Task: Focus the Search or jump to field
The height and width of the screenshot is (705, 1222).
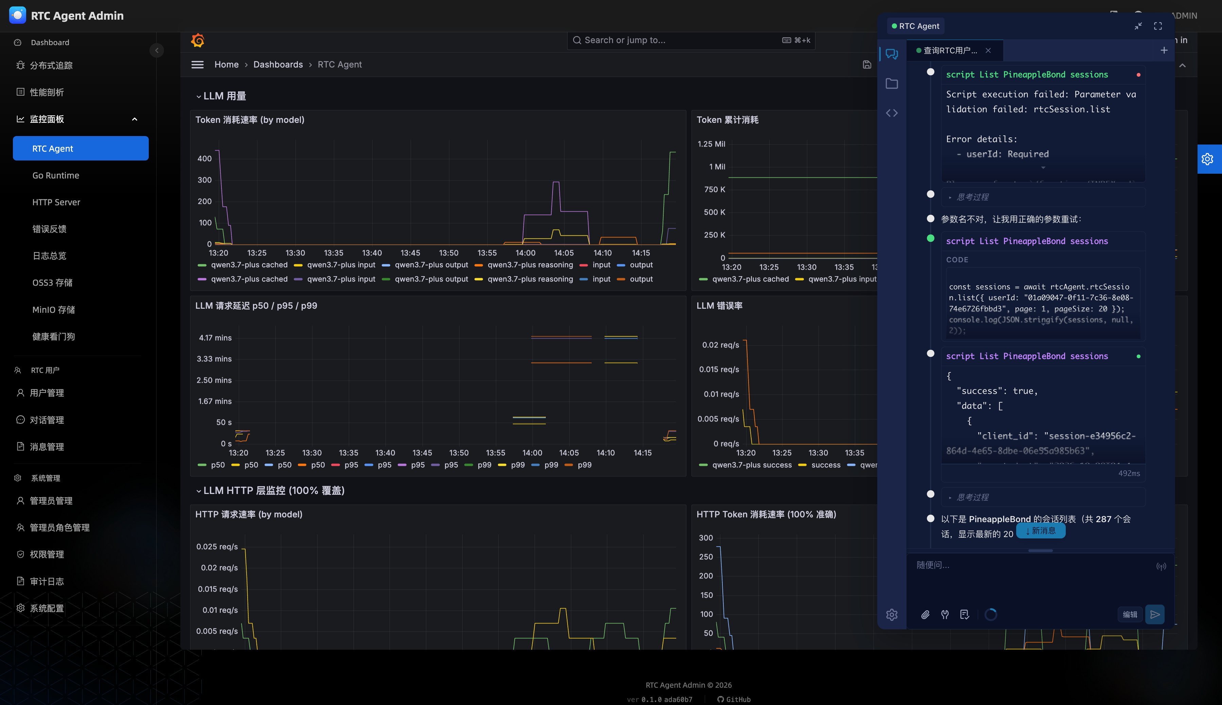Action: [x=691, y=40]
